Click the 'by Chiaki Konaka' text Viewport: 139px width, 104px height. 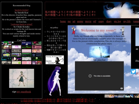(22, 27)
